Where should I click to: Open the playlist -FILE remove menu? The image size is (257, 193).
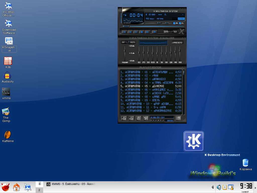131,118
